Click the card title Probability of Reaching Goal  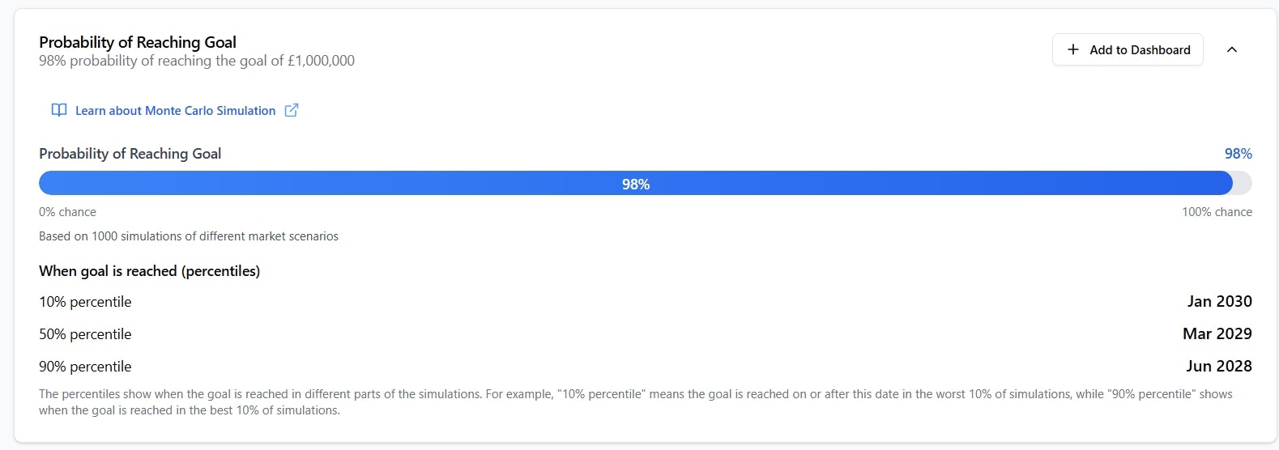point(138,42)
